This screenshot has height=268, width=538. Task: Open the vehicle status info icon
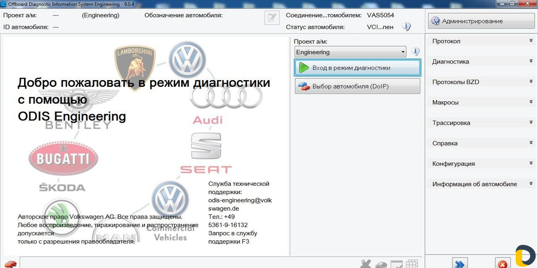pyautogui.click(x=406, y=27)
